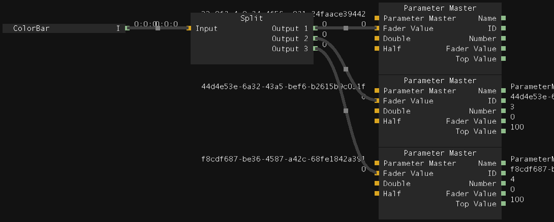This screenshot has width=554, height=222.
Task: Click bottom Parameter Master's ID output pin
Action: point(503,173)
